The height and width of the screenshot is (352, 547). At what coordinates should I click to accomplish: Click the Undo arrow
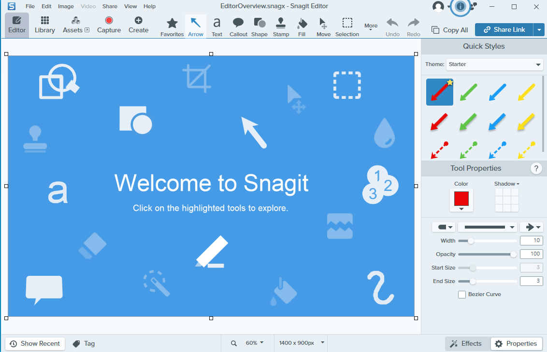tap(392, 27)
